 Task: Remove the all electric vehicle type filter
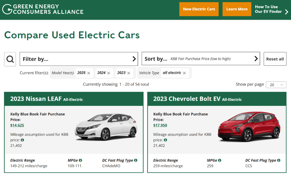[x=184, y=73]
